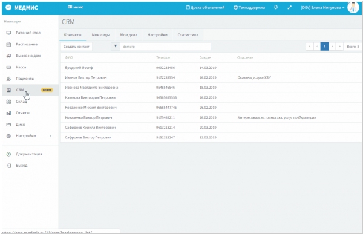Open Расписание from the sidebar
363x234 pixels.
point(27,44)
